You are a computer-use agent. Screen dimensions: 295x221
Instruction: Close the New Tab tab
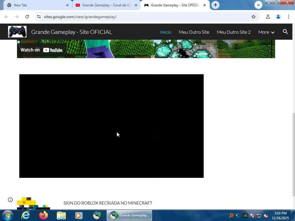pyautogui.click(x=67, y=5)
